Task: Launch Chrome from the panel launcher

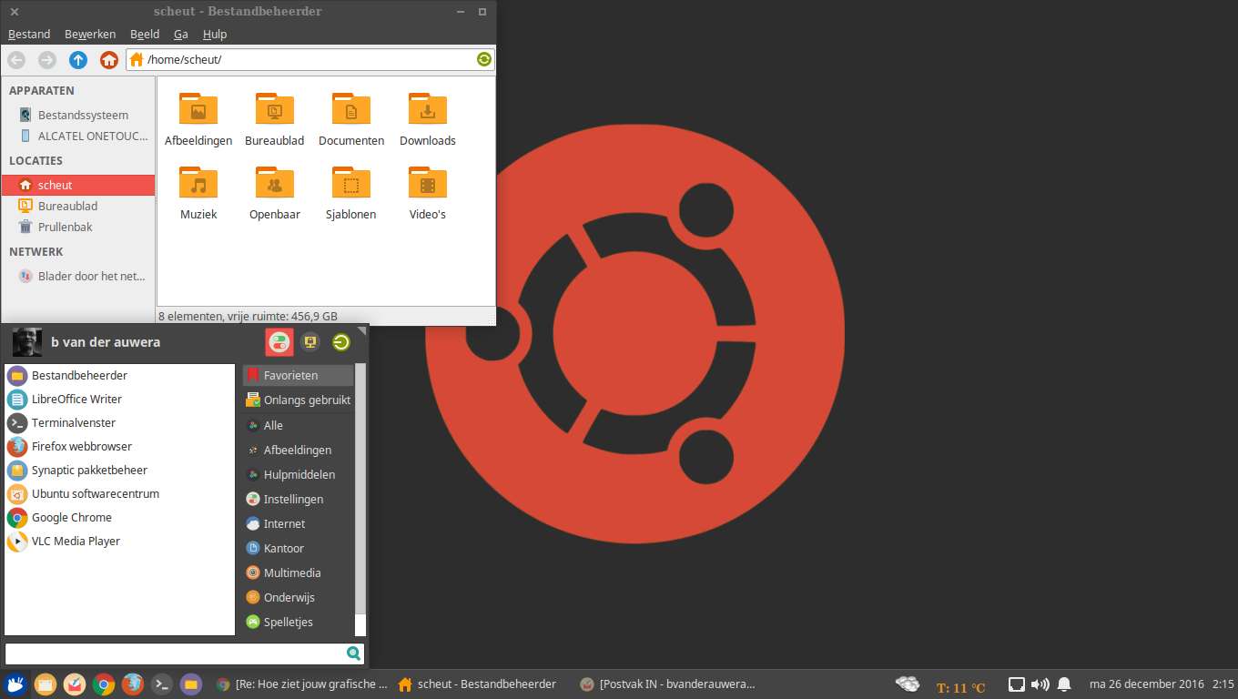Action: 104,684
